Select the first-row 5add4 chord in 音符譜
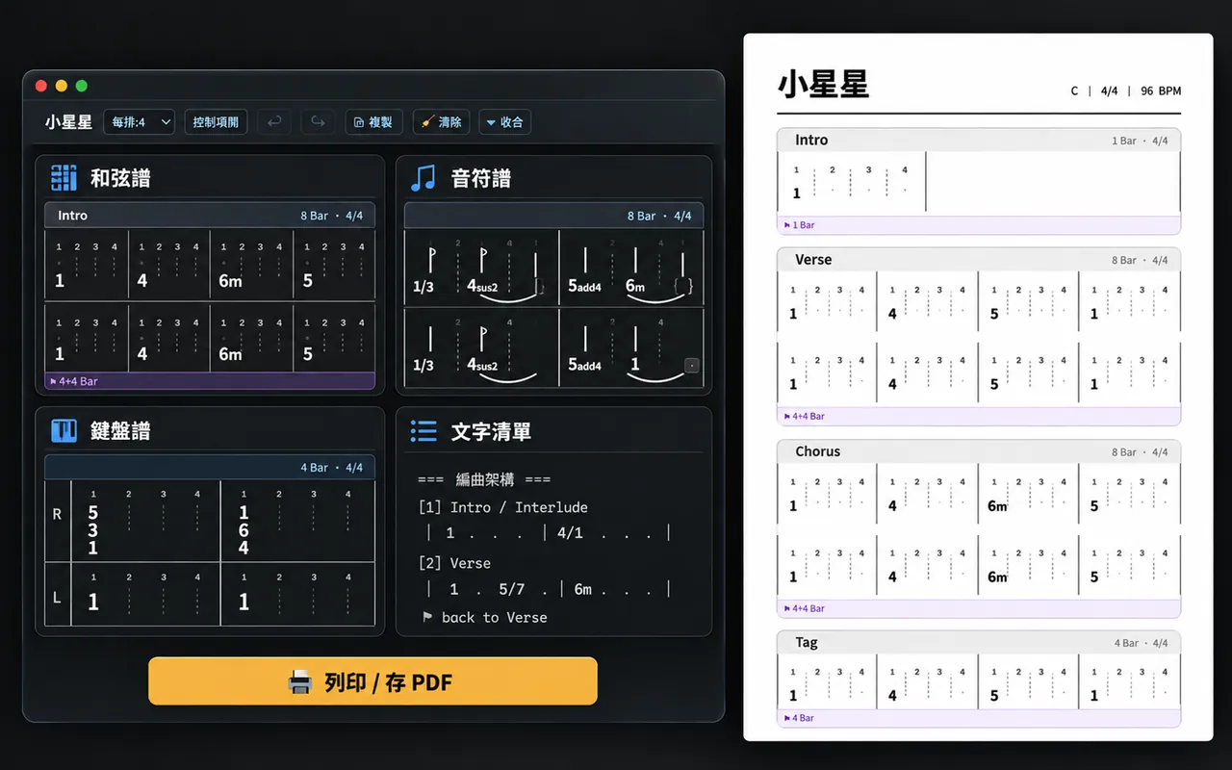Viewport: 1232px width, 770px height. [x=584, y=286]
